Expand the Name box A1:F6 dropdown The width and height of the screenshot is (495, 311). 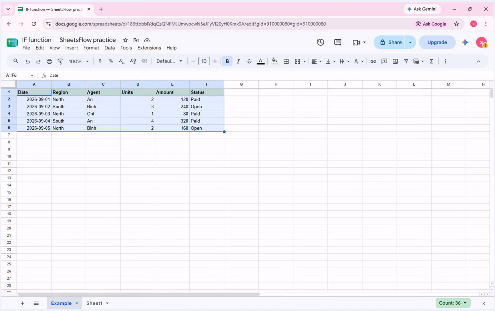click(x=32, y=75)
